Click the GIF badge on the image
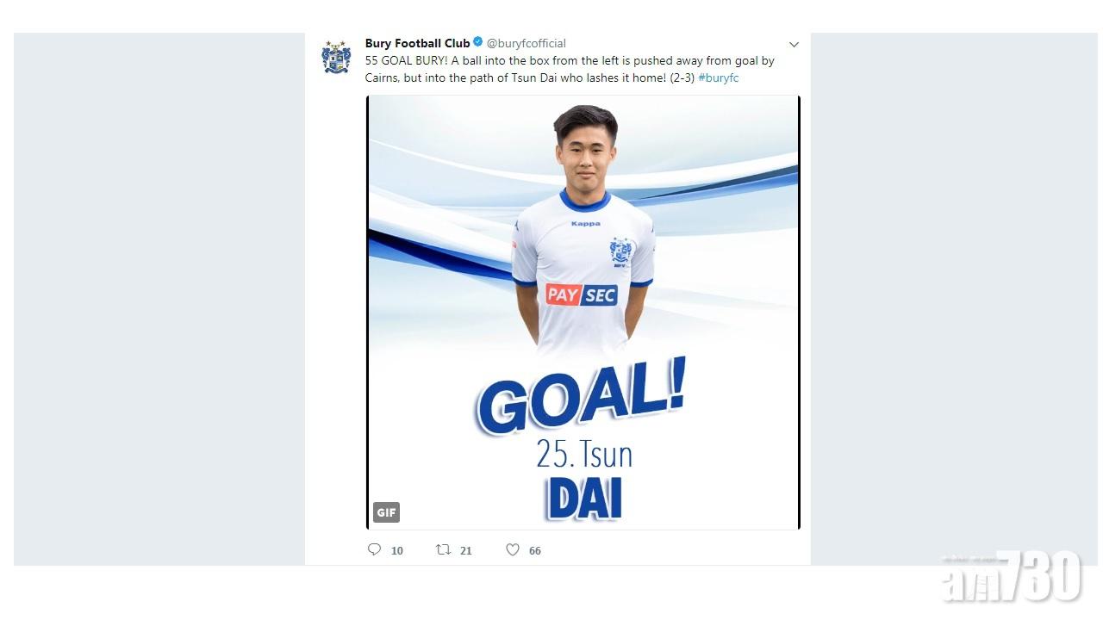 [386, 512]
